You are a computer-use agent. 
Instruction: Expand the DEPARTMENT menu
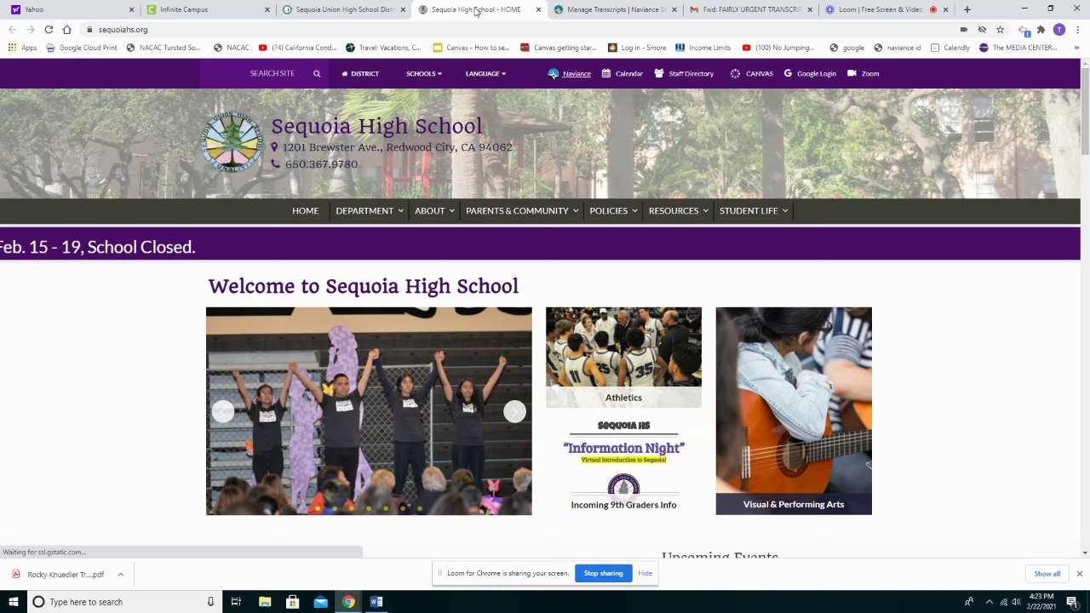[x=369, y=210]
